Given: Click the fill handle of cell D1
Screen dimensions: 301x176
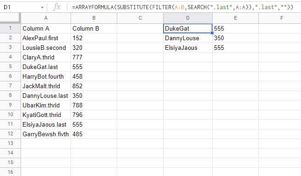Looking at the screenshot, I should [x=212, y=33].
